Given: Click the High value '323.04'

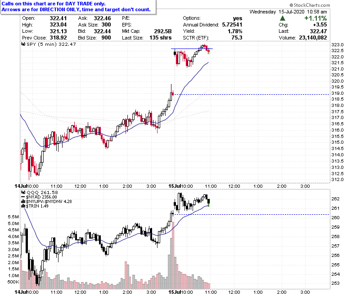Looking at the screenshot, I should 58,25.
